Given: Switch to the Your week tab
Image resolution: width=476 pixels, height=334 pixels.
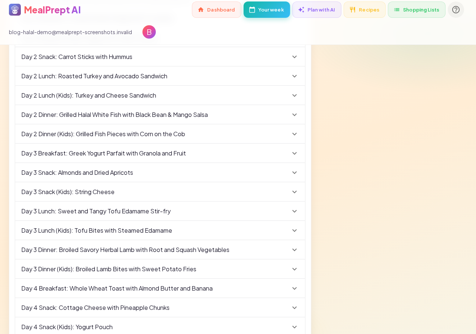Looking at the screenshot, I should pos(267,10).
